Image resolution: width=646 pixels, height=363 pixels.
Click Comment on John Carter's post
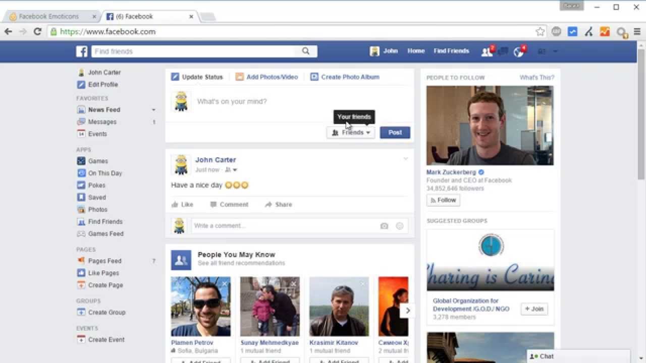229,204
